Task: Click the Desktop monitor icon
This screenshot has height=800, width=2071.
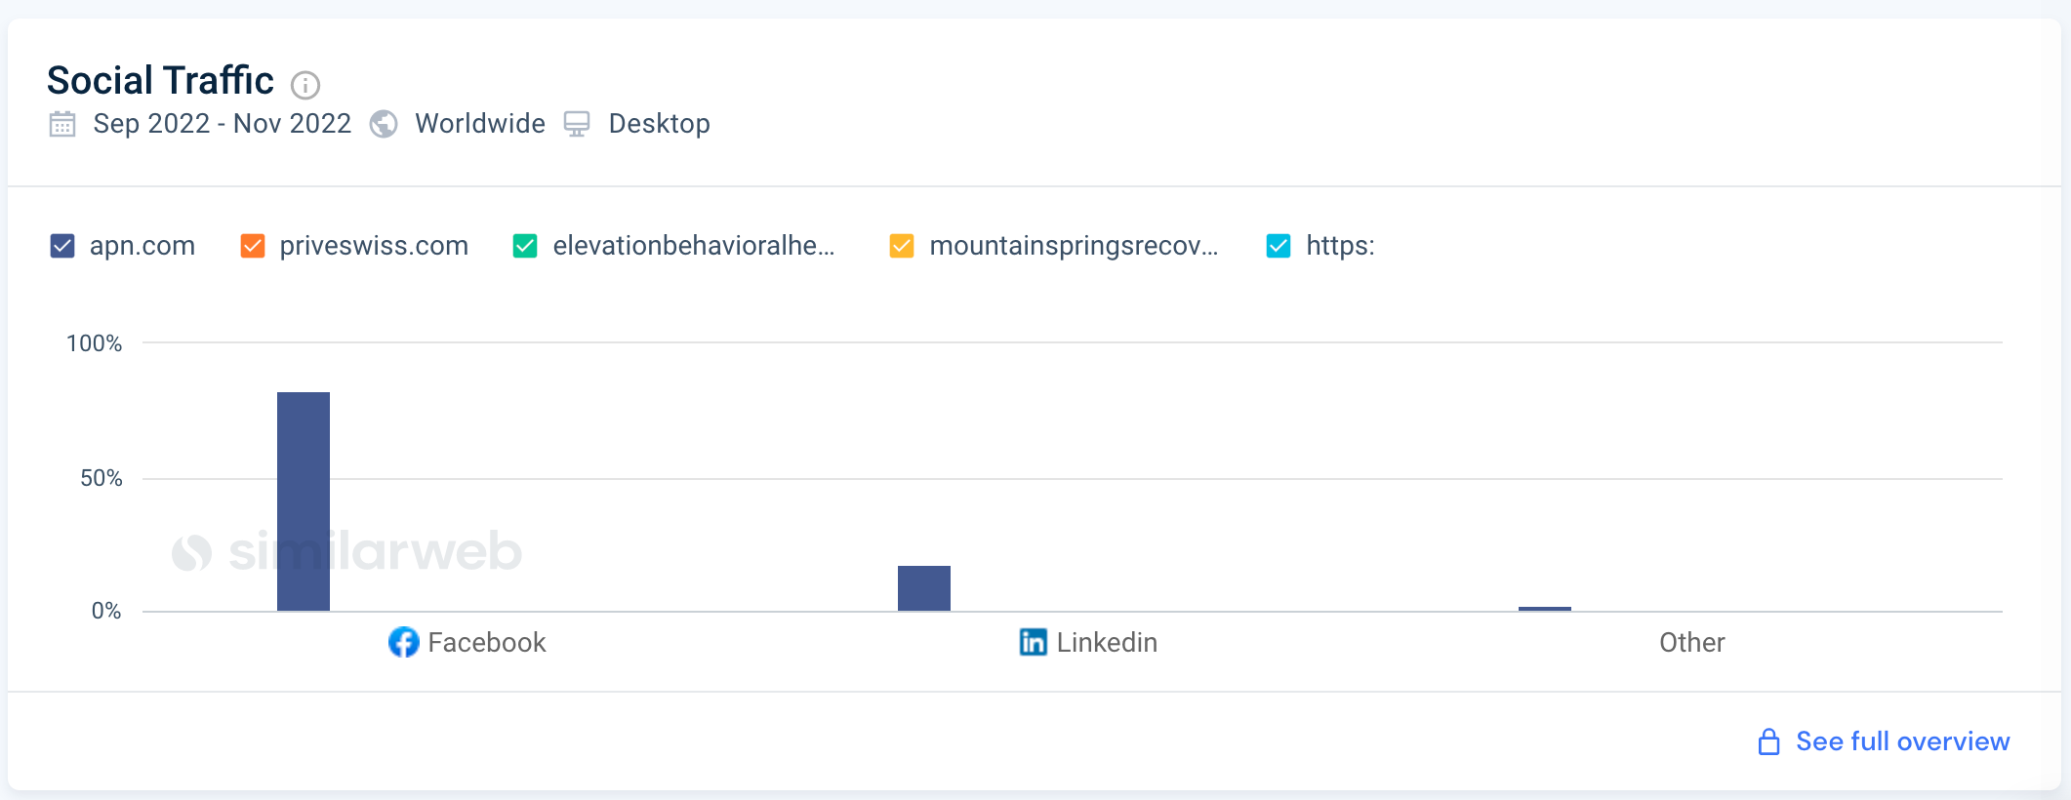Action: (577, 124)
